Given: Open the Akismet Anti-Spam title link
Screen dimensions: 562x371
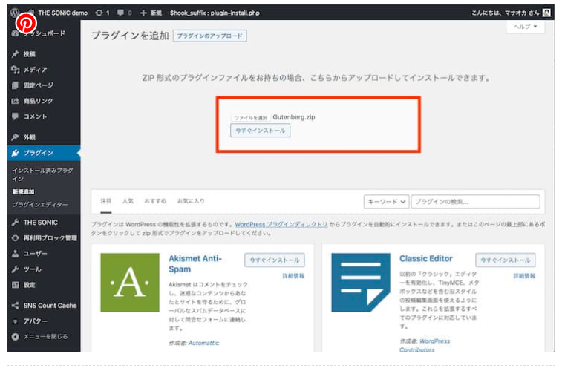Looking at the screenshot, I should pyautogui.click(x=195, y=263).
